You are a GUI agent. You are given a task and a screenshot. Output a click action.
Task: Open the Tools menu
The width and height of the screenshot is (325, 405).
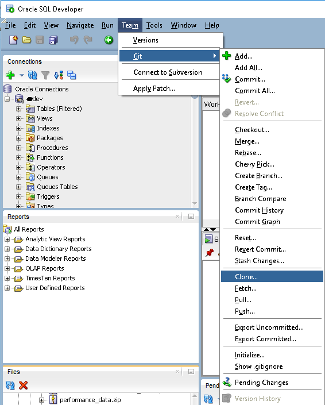(x=154, y=25)
